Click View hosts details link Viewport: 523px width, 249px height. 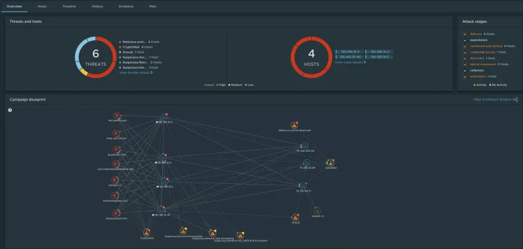(x=350, y=62)
